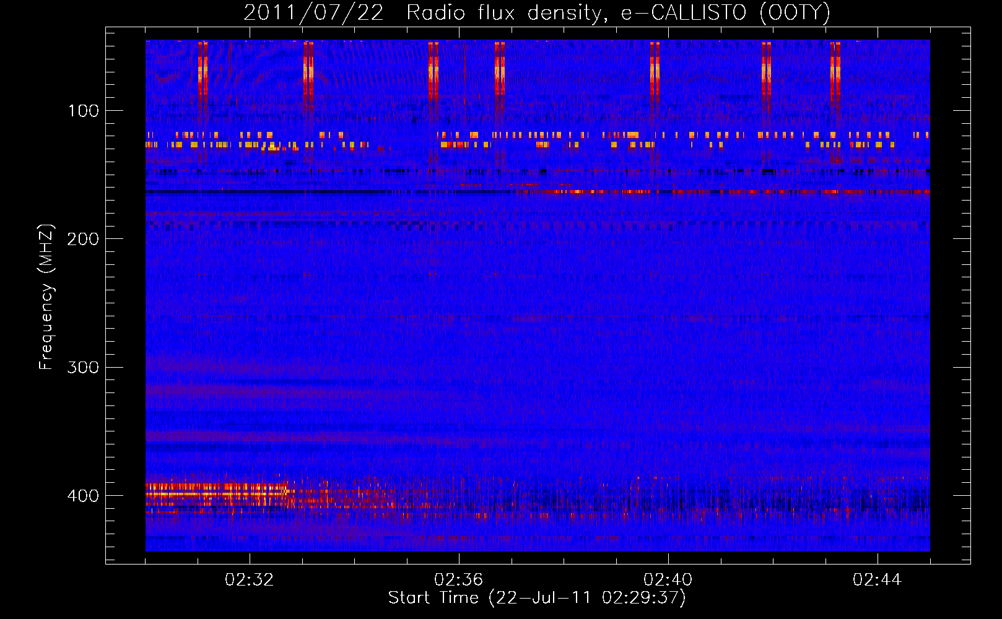1002x619 pixels.
Task: Click the bright burst near 400 MHz at start
Action: (x=217, y=495)
